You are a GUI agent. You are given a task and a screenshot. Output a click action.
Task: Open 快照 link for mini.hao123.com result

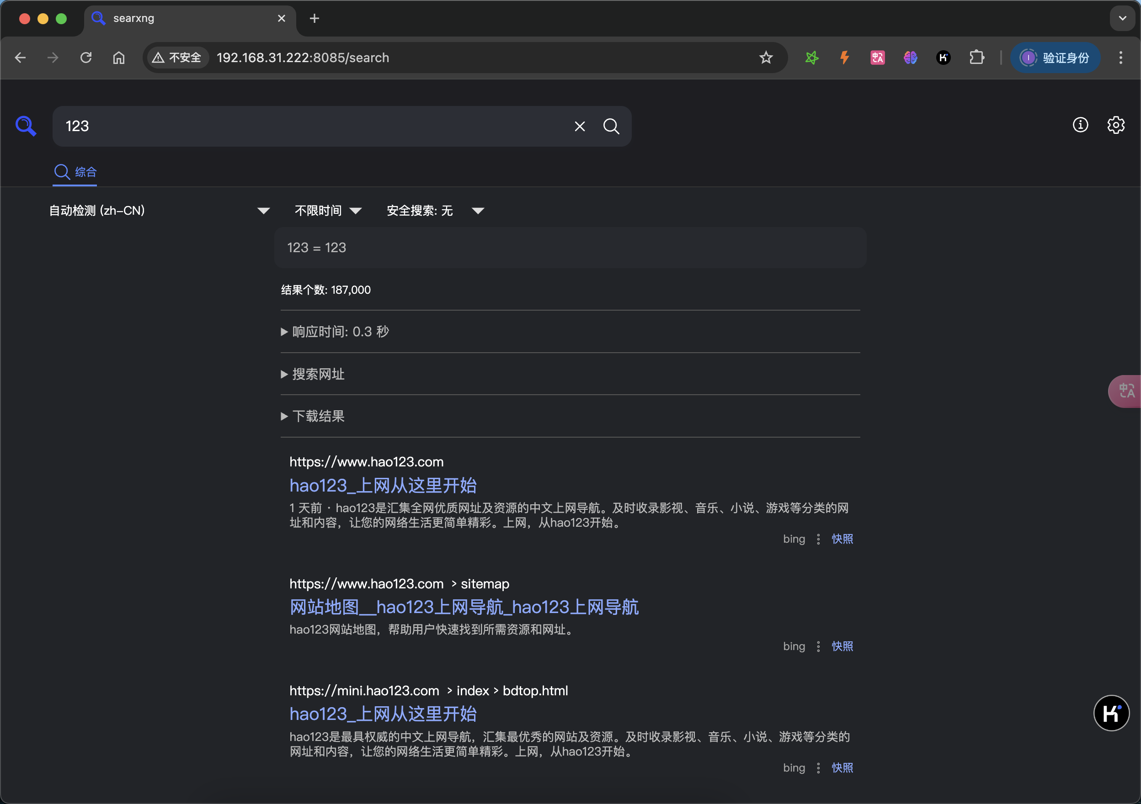(x=842, y=768)
